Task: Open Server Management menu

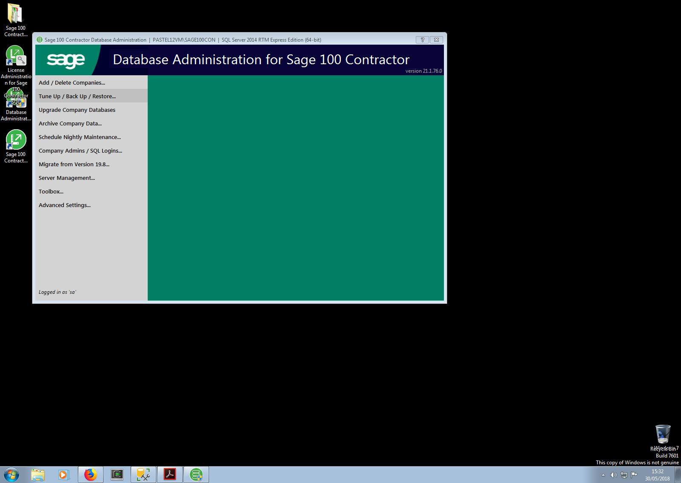Action: pos(91,178)
